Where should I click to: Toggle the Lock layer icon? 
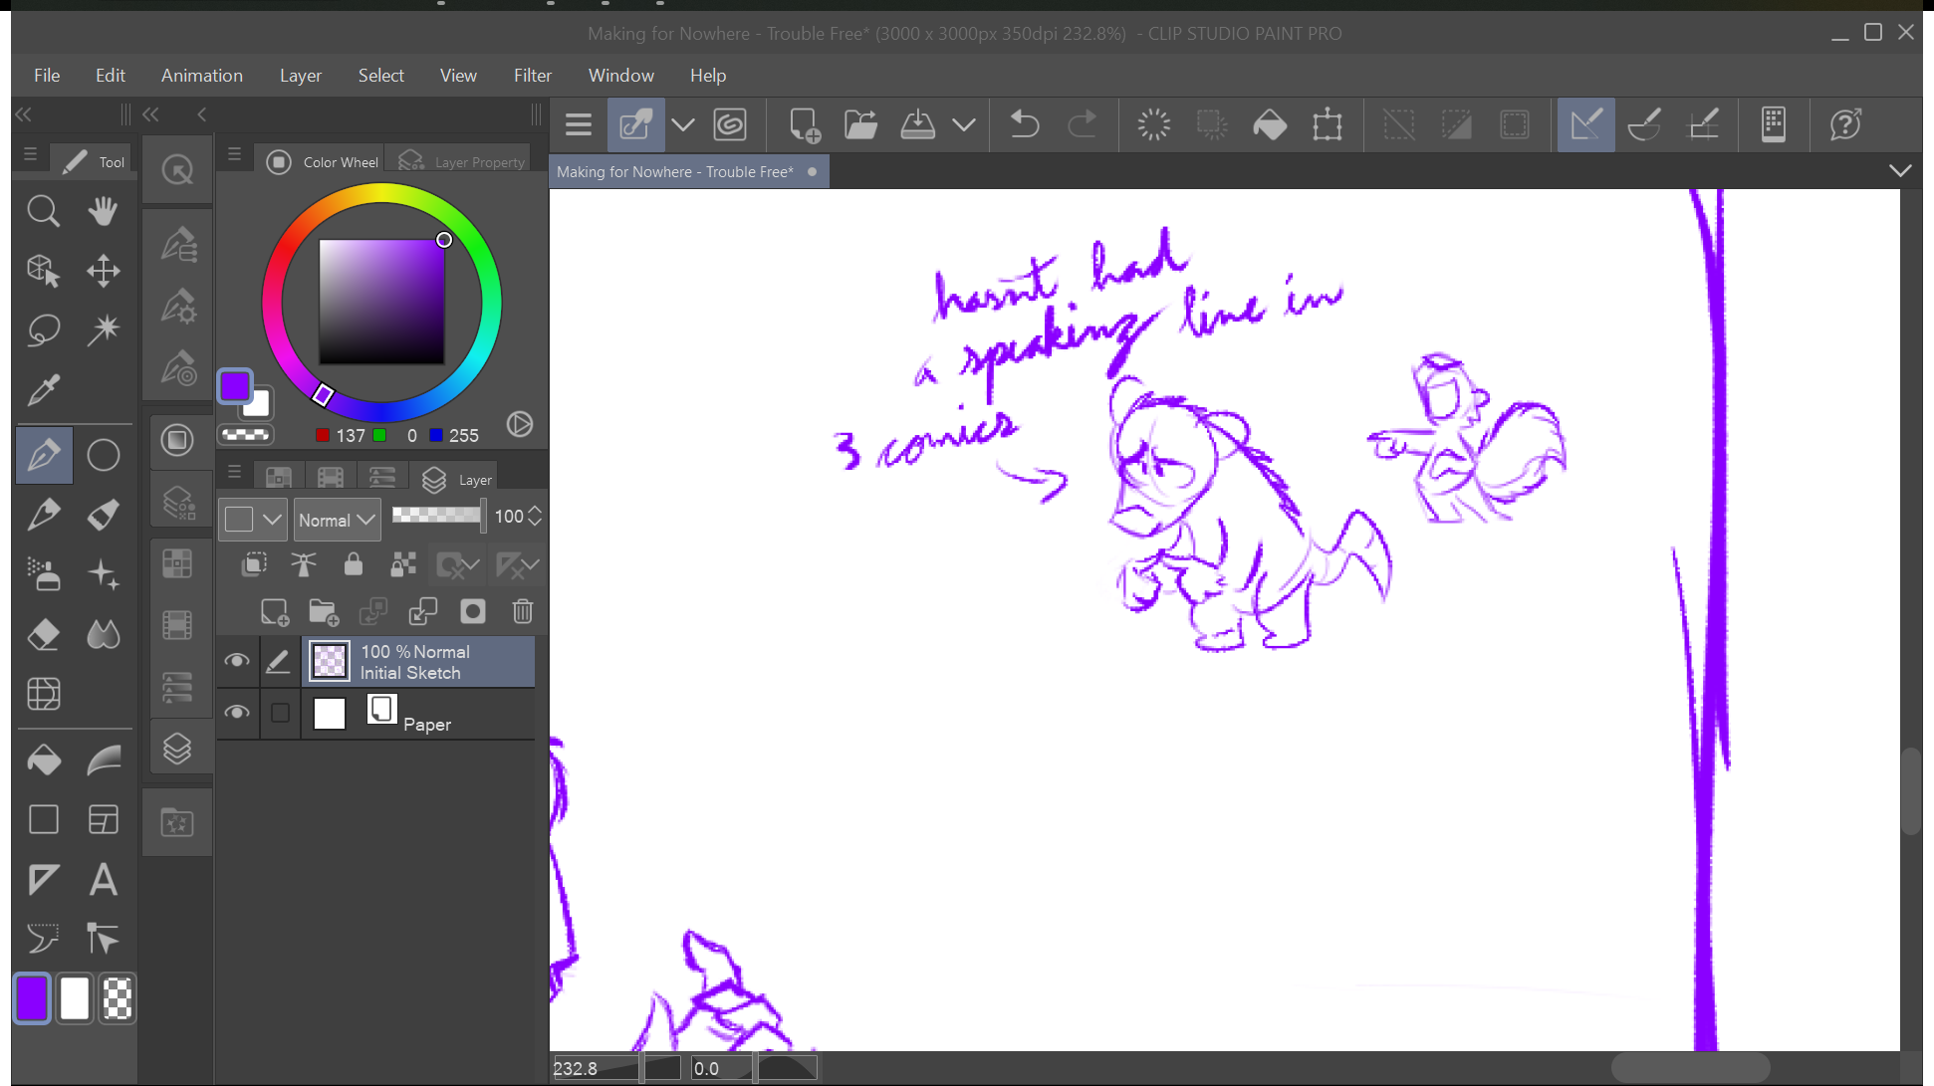354,565
